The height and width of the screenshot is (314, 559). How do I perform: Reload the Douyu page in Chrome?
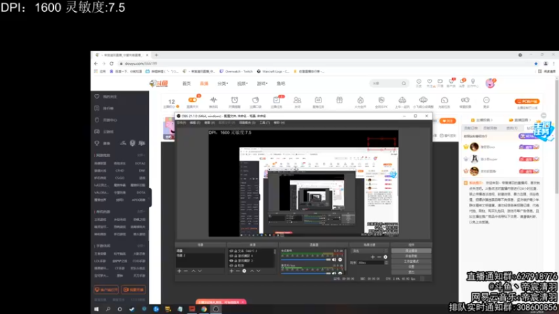tap(111, 63)
